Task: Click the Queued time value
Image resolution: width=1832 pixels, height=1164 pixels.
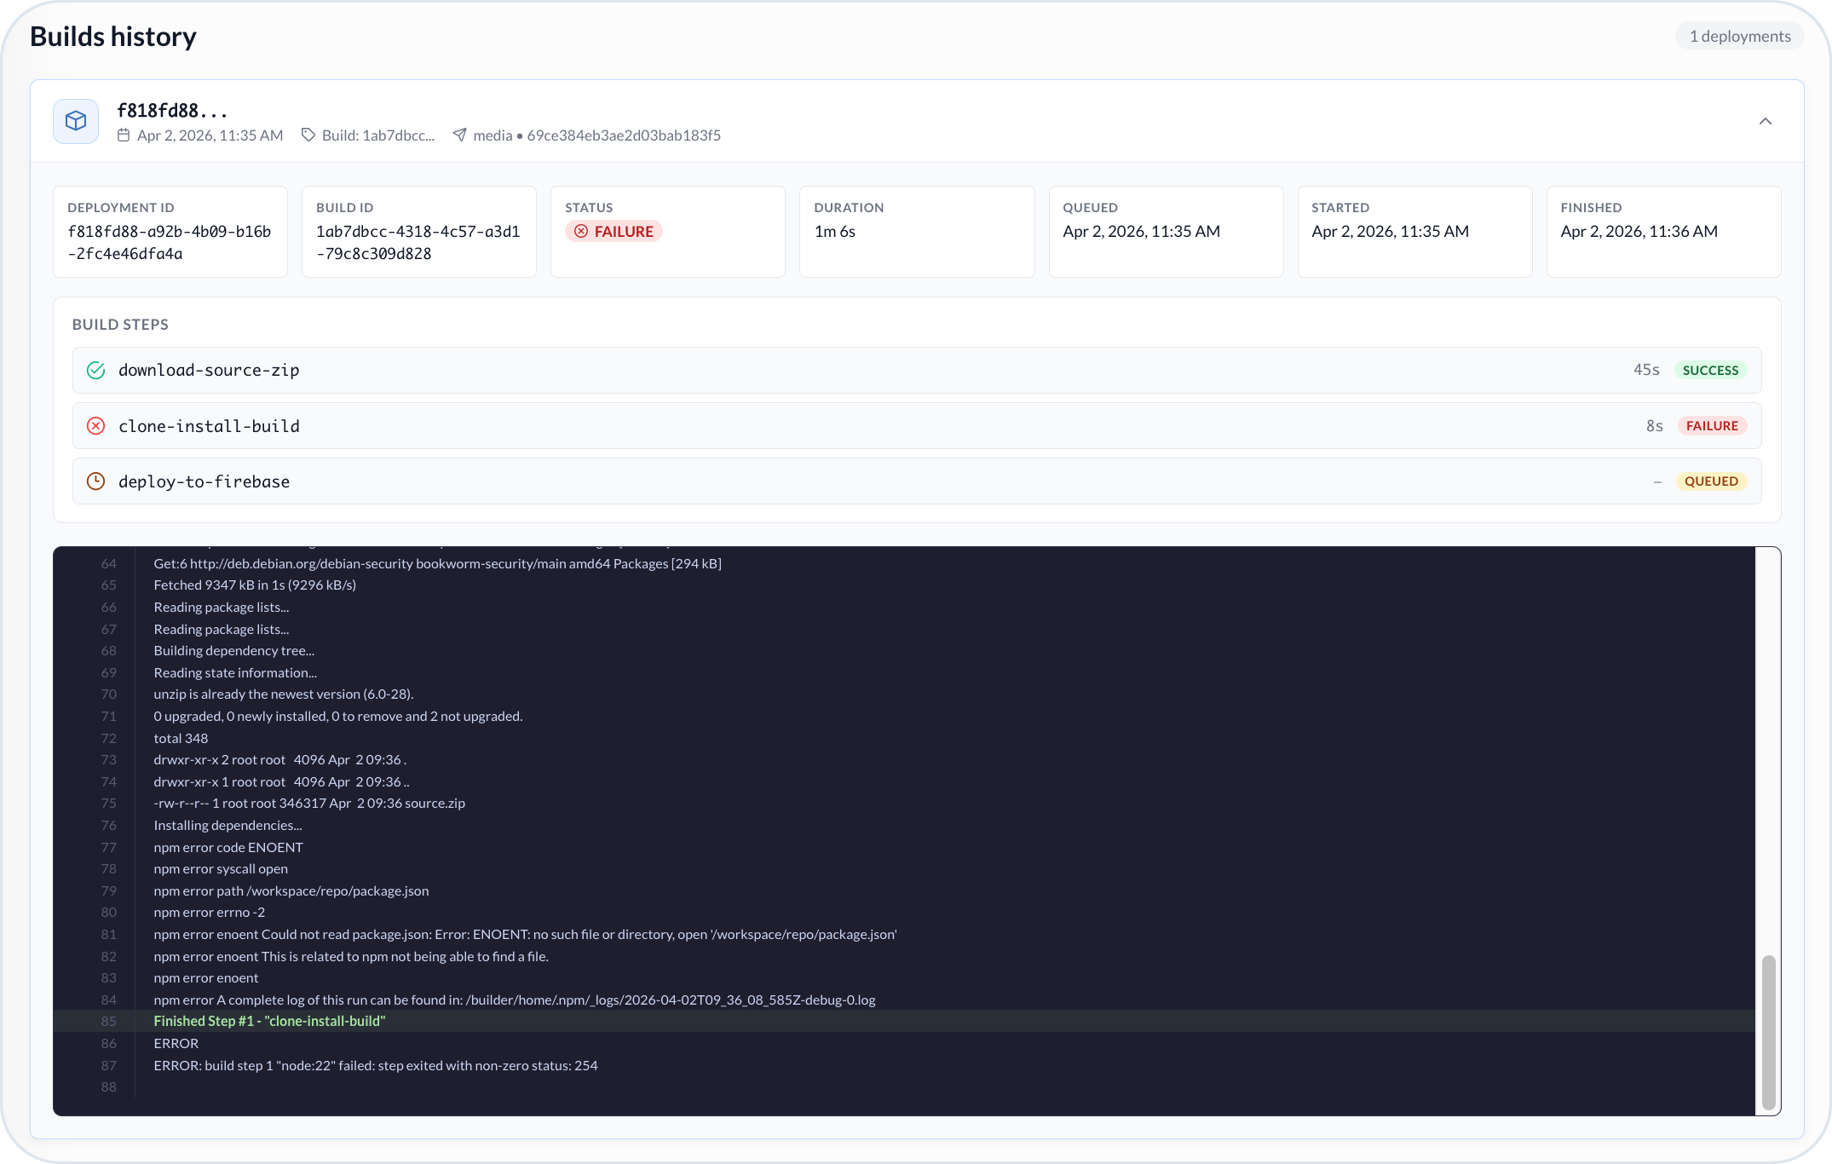Action: [1142, 231]
